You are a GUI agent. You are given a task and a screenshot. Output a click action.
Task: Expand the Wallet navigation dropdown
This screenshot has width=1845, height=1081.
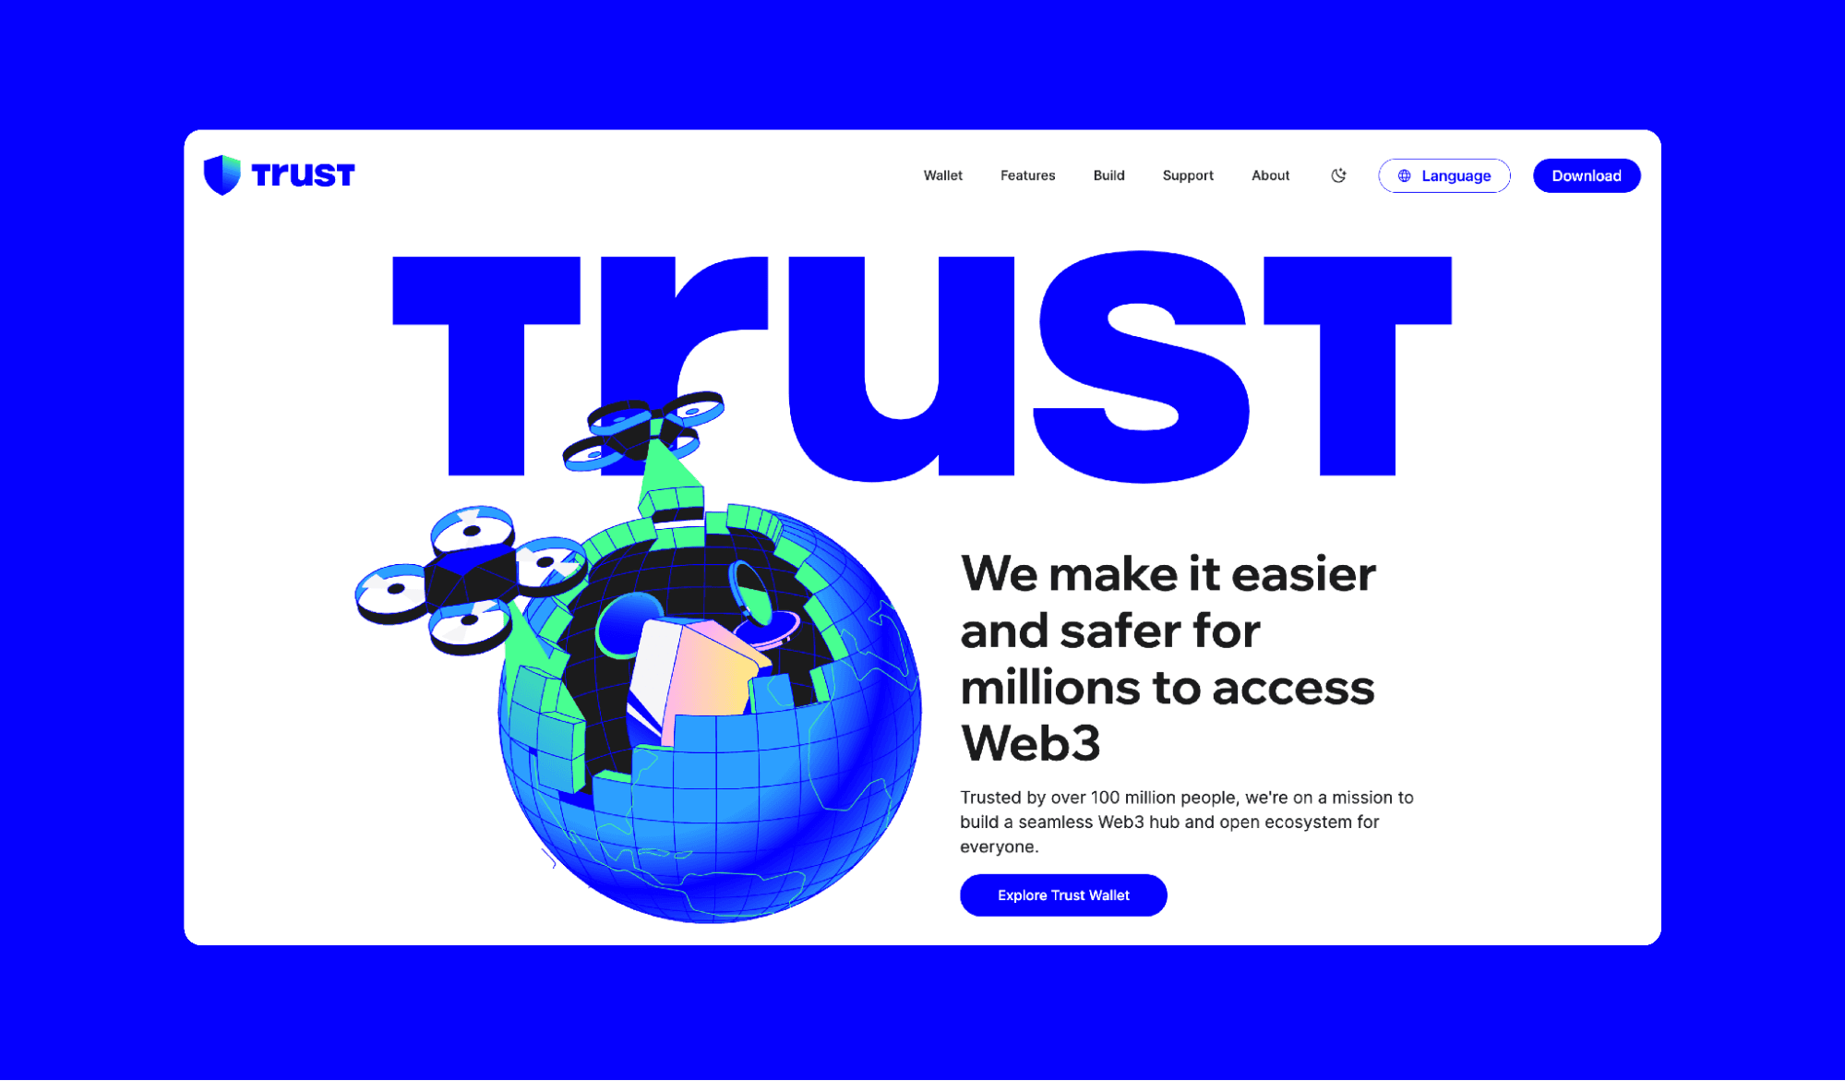click(x=941, y=175)
